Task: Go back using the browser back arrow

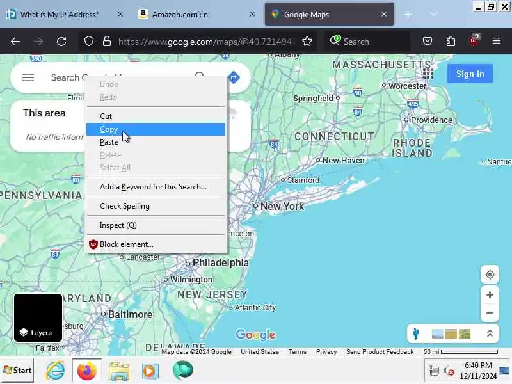Action: (x=15, y=42)
